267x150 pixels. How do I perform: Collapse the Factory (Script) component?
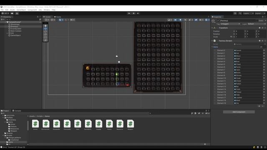[x=212, y=41]
